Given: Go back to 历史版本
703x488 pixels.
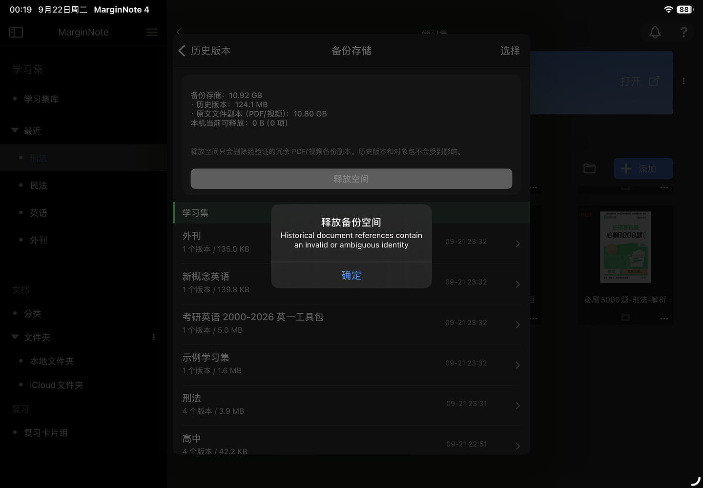Looking at the screenshot, I should 205,51.
